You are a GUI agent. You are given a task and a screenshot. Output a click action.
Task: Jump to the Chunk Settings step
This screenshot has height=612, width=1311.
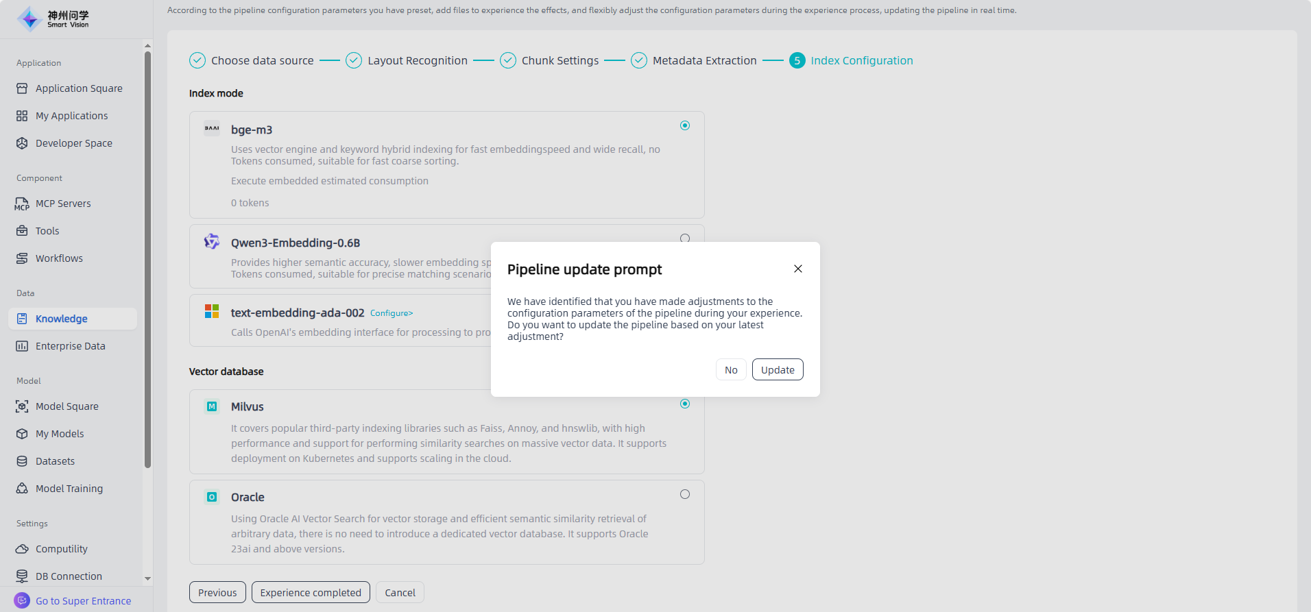560,60
